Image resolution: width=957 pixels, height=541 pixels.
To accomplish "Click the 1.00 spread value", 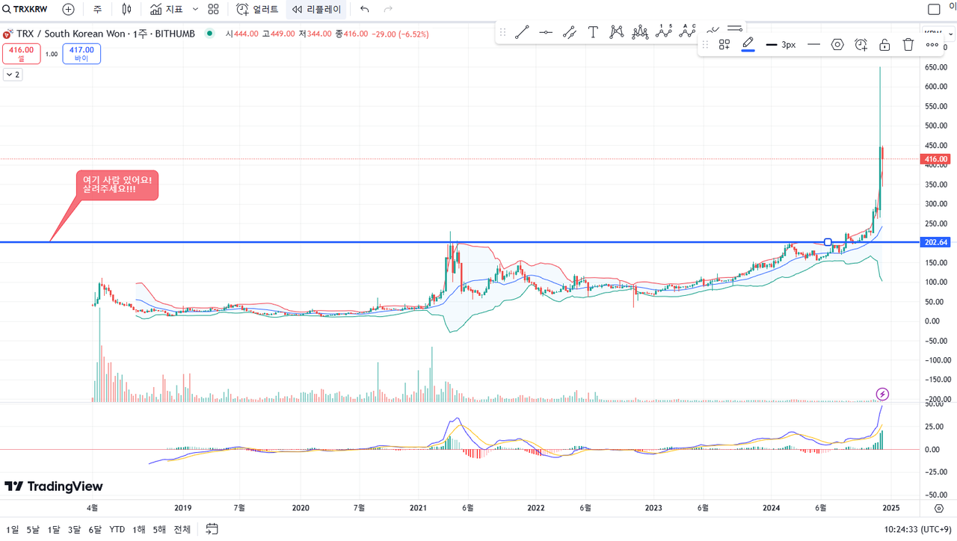I will pyautogui.click(x=52, y=54).
